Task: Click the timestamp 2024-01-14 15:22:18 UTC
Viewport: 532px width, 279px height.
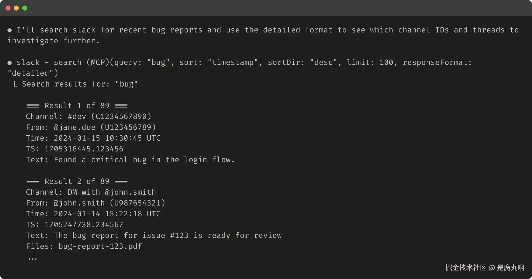Action: click(107, 214)
